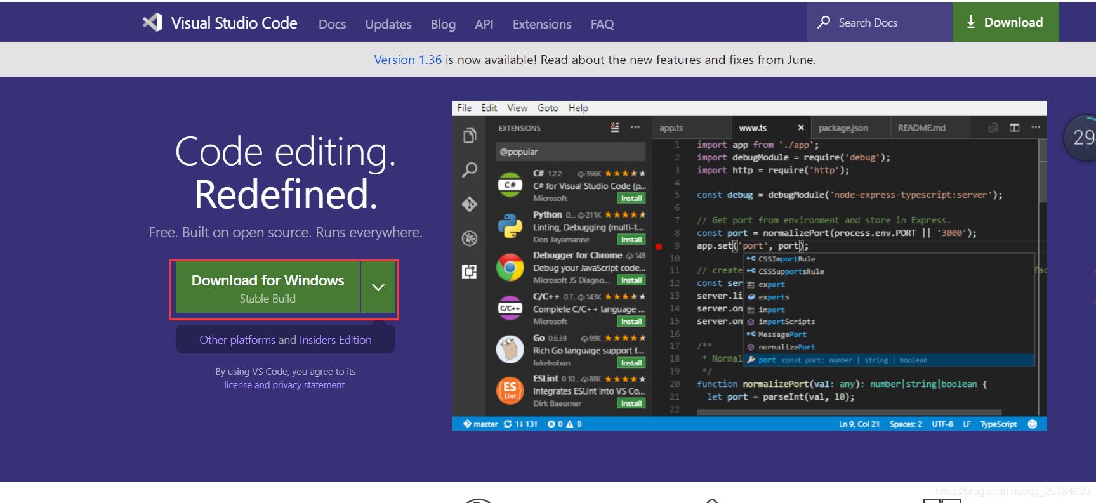Click the C# extension icon
The width and height of the screenshot is (1096, 503).
pos(510,185)
